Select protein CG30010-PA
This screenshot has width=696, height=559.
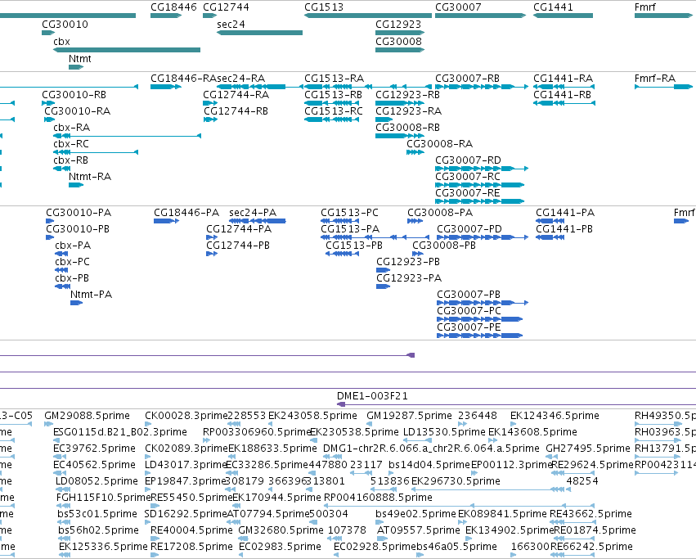[79, 213]
